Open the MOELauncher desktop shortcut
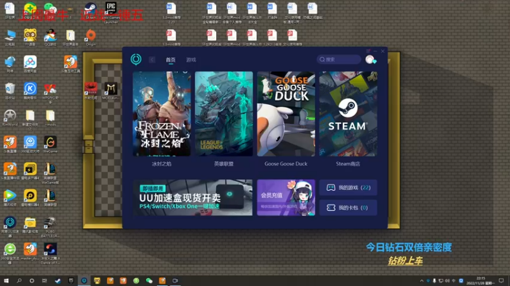Image resolution: width=510 pixels, height=286 pixels. (111, 91)
